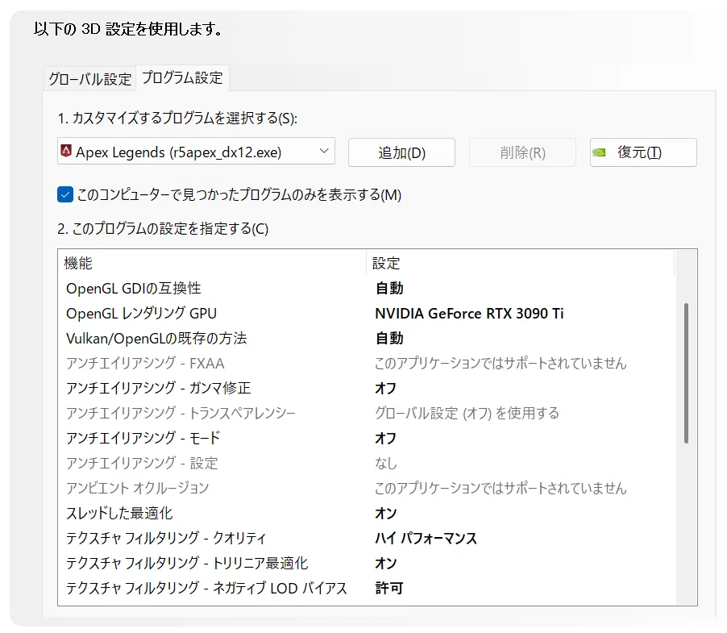Viewport: 727px width, 633px height.
Task: Click the 設定 column header
Action: coord(520,263)
